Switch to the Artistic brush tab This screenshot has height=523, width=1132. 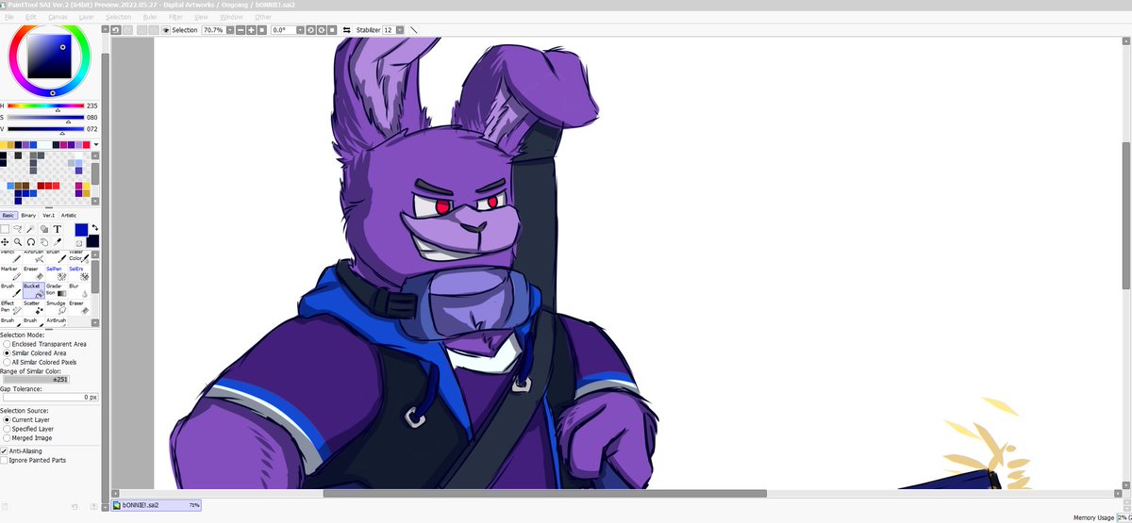tap(69, 215)
